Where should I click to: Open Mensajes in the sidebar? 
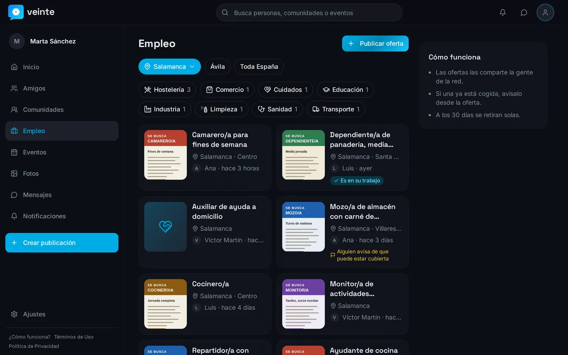(62, 195)
